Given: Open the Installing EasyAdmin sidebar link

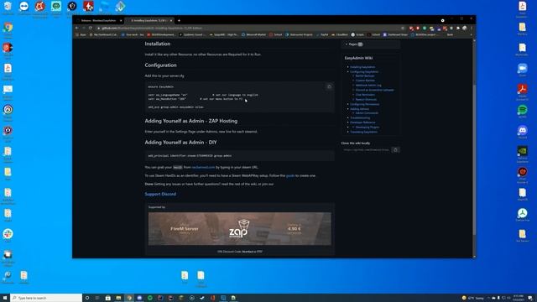Looking at the screenshot, I should click(362, 67).
